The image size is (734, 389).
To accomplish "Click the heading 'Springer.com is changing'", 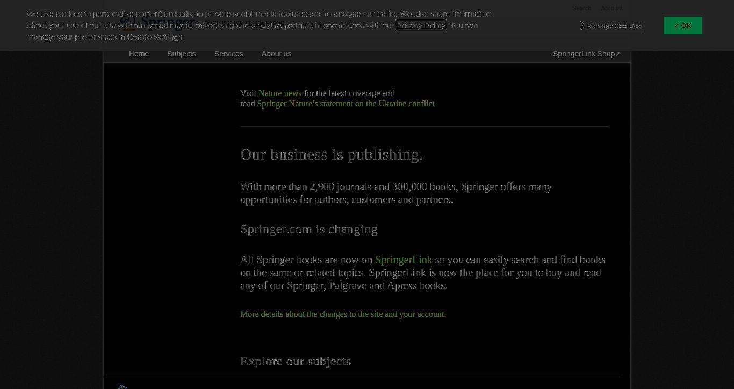I will coord(309,229).
